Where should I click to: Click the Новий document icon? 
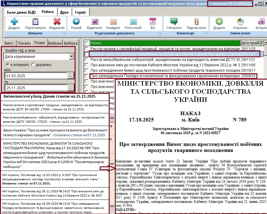pos(76,23)
